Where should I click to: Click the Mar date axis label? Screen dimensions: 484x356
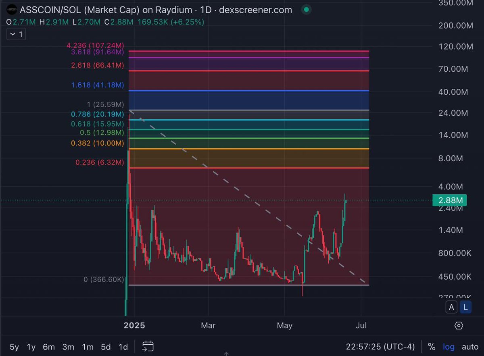click(x=208, y=325)
